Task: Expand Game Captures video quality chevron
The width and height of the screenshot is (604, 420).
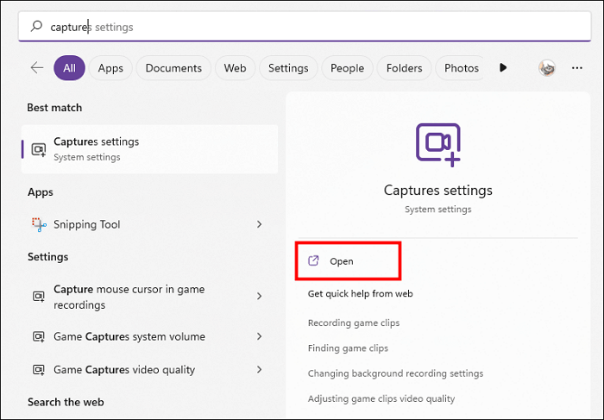Action: 259,370
